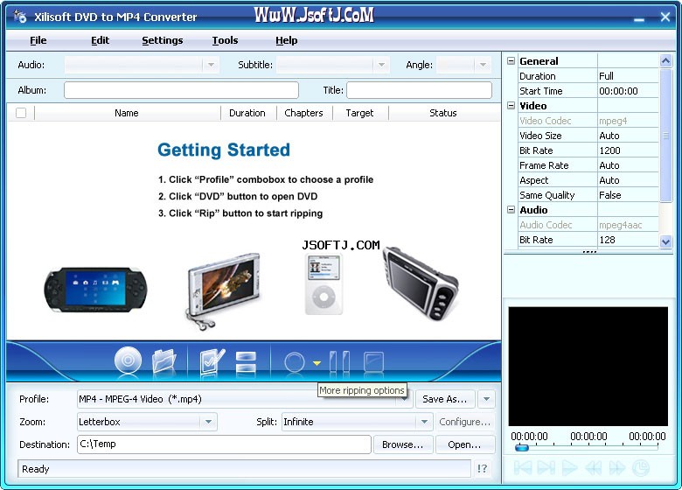Click into the Title text field

pyautogui.click(x=420, y=90)
